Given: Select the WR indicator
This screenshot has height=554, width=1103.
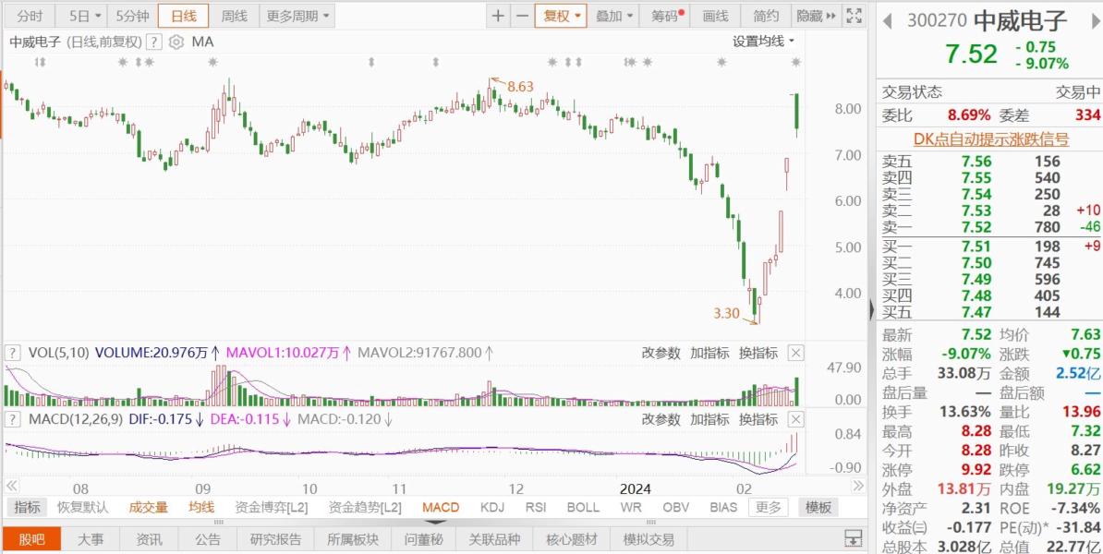Looking at the screenshot, I should [x=630, y=508].
